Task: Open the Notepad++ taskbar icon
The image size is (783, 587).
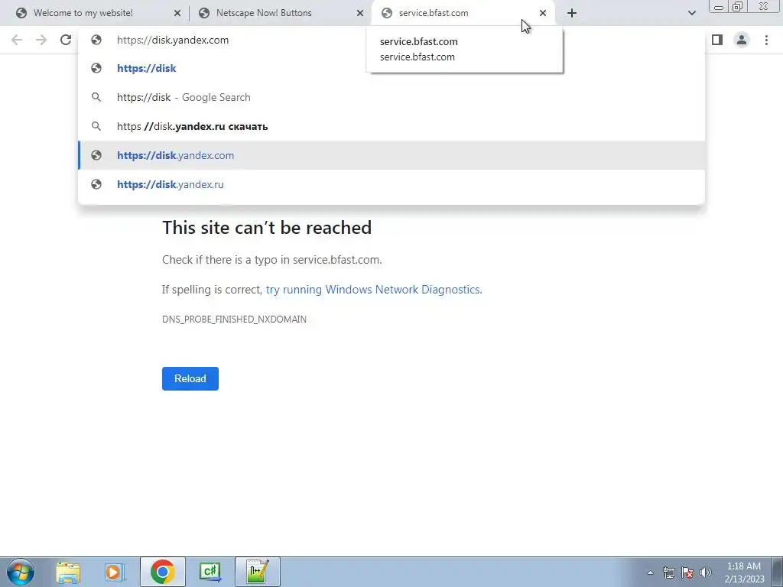Action: (x=258, y=572)
